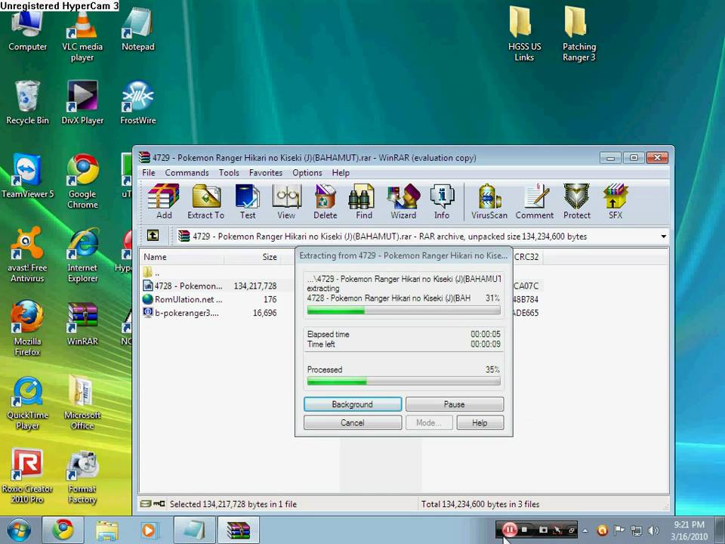Select the WinRAR desktop shortcut
The width and height of the screenshot is (725, 544).
(x=82, y=324)
